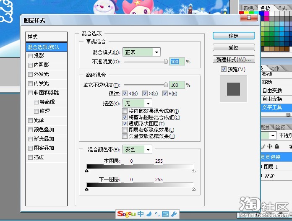Check 矢量蒙版隐藏效果(H)
The width and height of the screenshot is (292, 221).
[125, 136]
